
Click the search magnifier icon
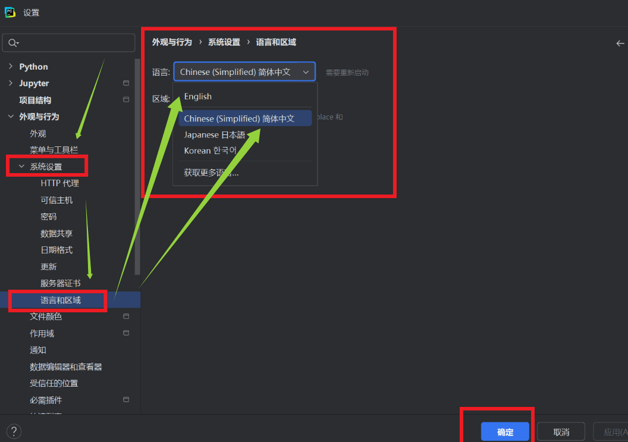(13, 43)
